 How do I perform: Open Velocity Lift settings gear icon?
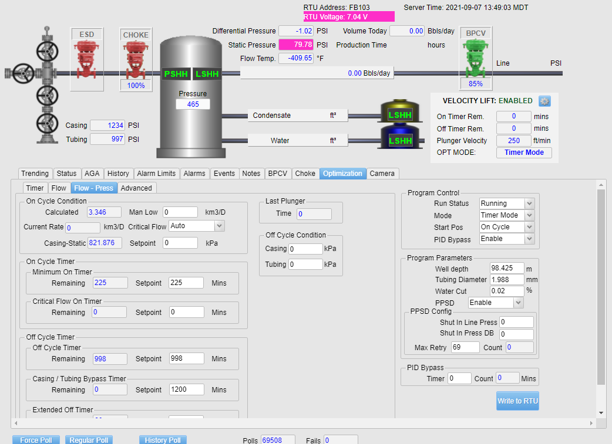coord(544,101)
